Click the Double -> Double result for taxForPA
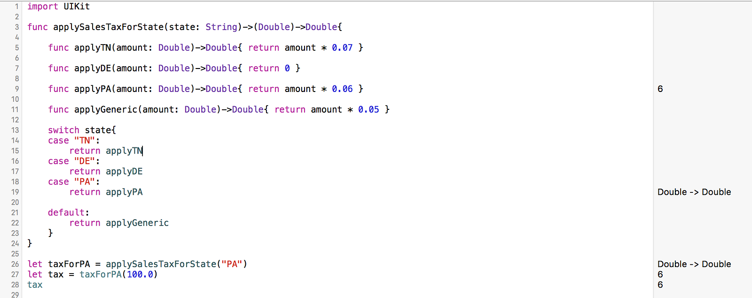This screenshot has width=752, height=298. (x=694, y=264)
